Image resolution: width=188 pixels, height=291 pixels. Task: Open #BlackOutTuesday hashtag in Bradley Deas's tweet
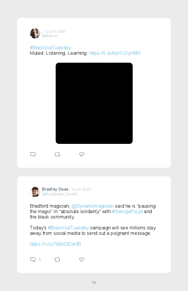pos(68,228)
